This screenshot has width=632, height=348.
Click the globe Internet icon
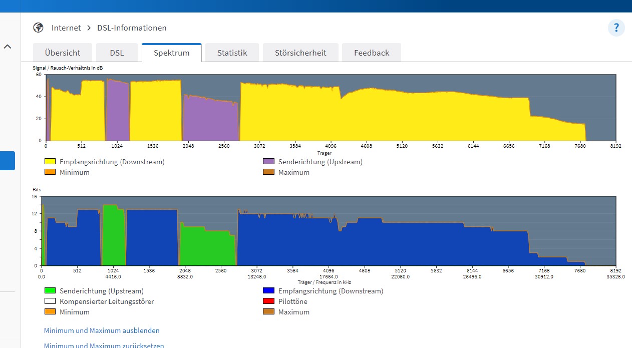(38, 28)
